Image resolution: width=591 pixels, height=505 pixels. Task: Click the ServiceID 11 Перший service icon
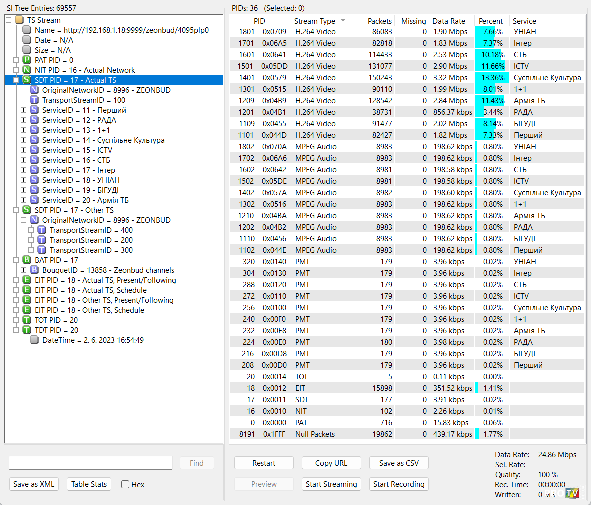click(34, 110)
